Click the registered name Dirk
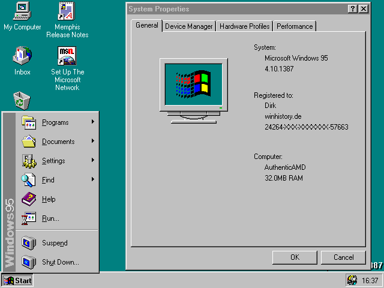The height and width of the screenshot is (288, 384). click(271, 106)
